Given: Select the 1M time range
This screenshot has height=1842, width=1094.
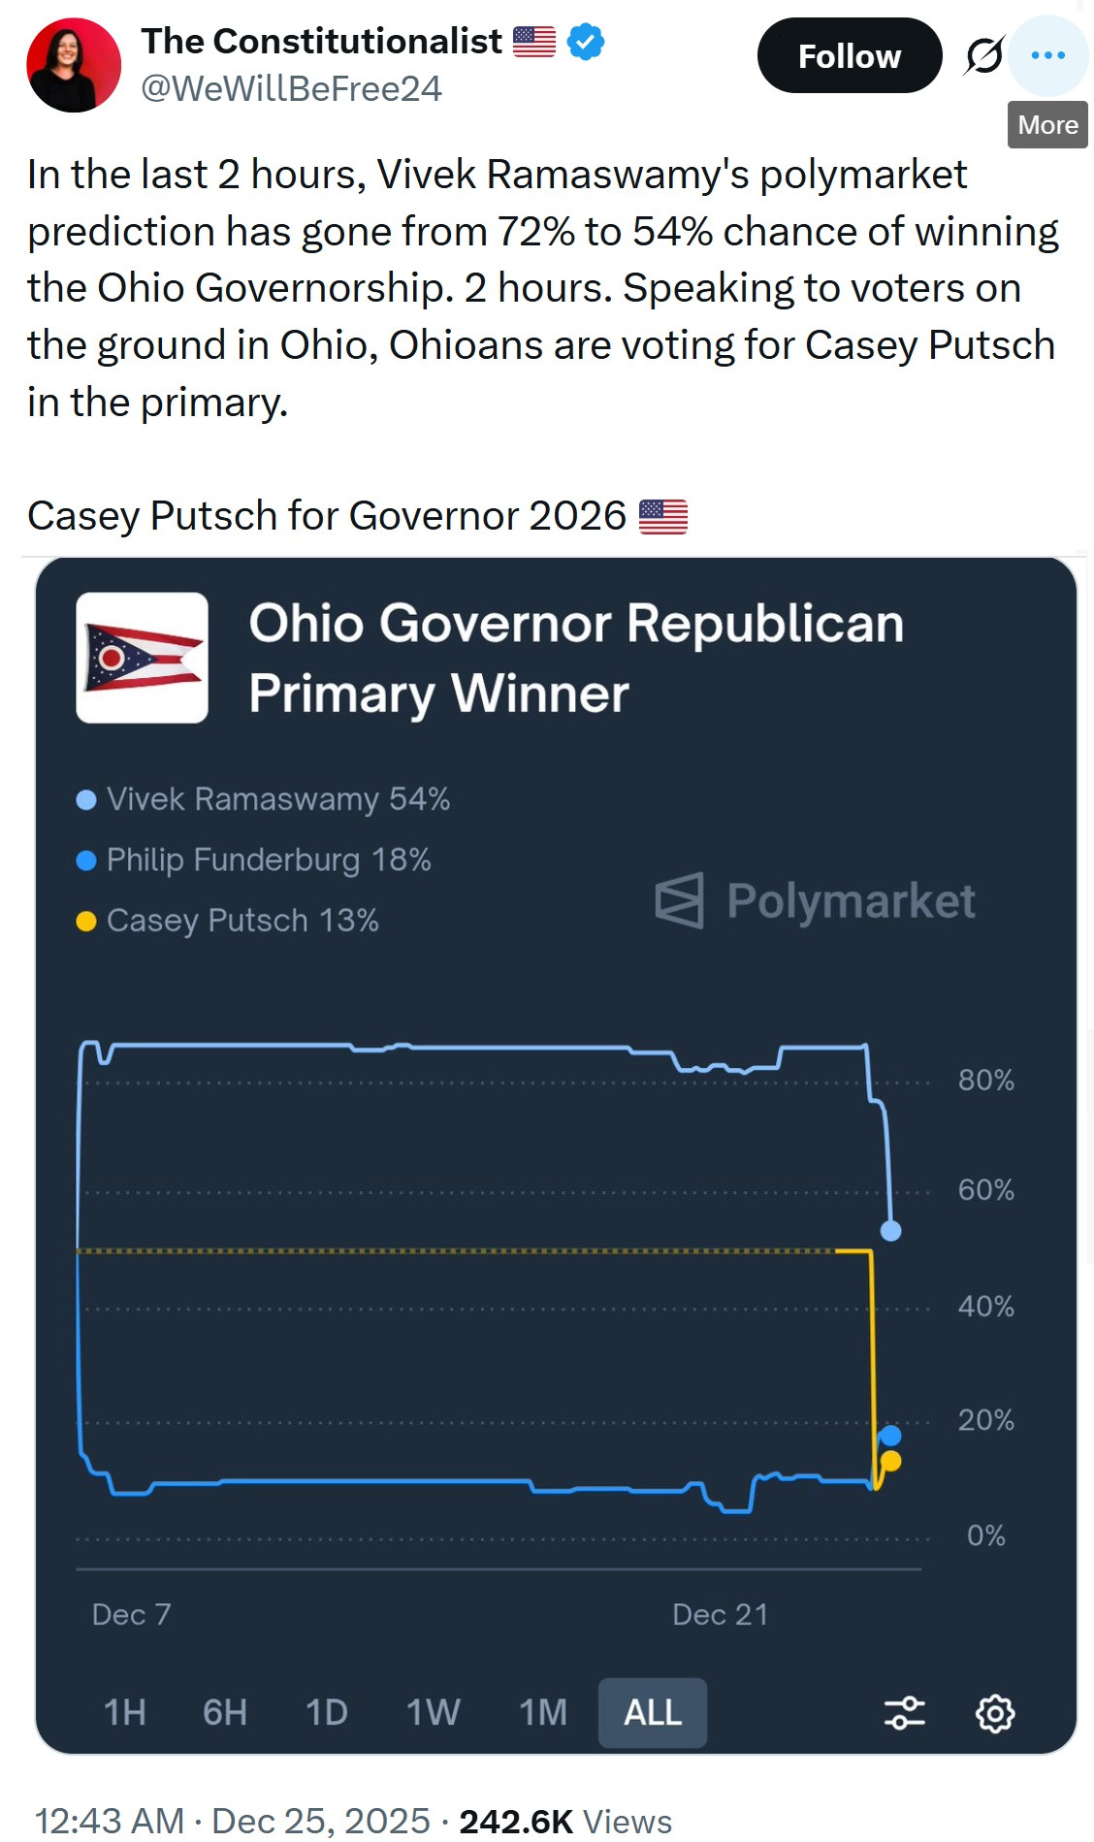Looking at the screenshot, I should [x=543, y=1713].
